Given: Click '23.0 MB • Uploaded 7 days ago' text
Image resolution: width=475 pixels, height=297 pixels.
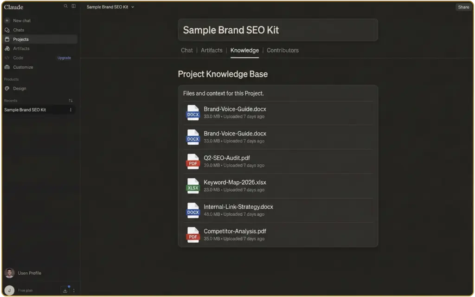Looking at the screenshot, I should point(234,190).
